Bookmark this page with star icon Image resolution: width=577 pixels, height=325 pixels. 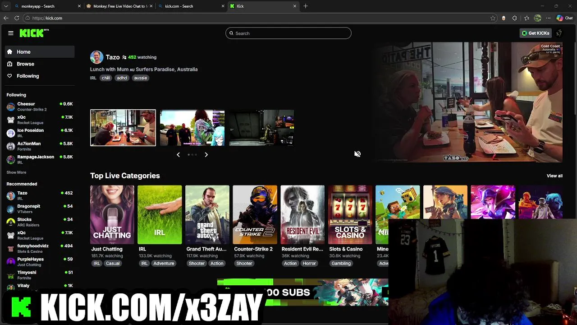click(x=493, y=18)
